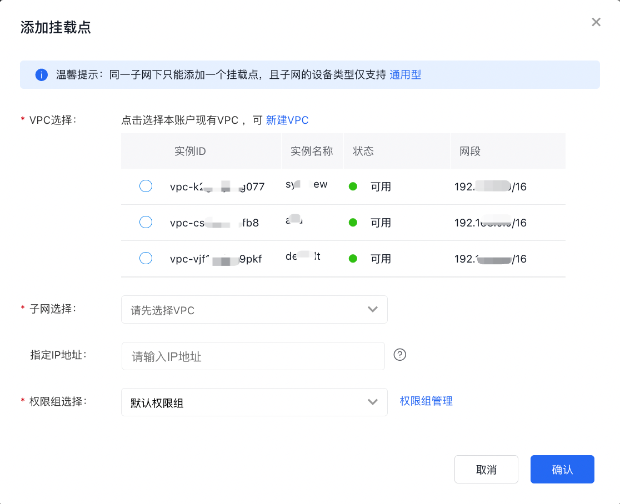This screenshot has height=504, width=620.
Task: Expand the 权限组选择 dropdown showing 默认权限组
Action: coord(254,402)
